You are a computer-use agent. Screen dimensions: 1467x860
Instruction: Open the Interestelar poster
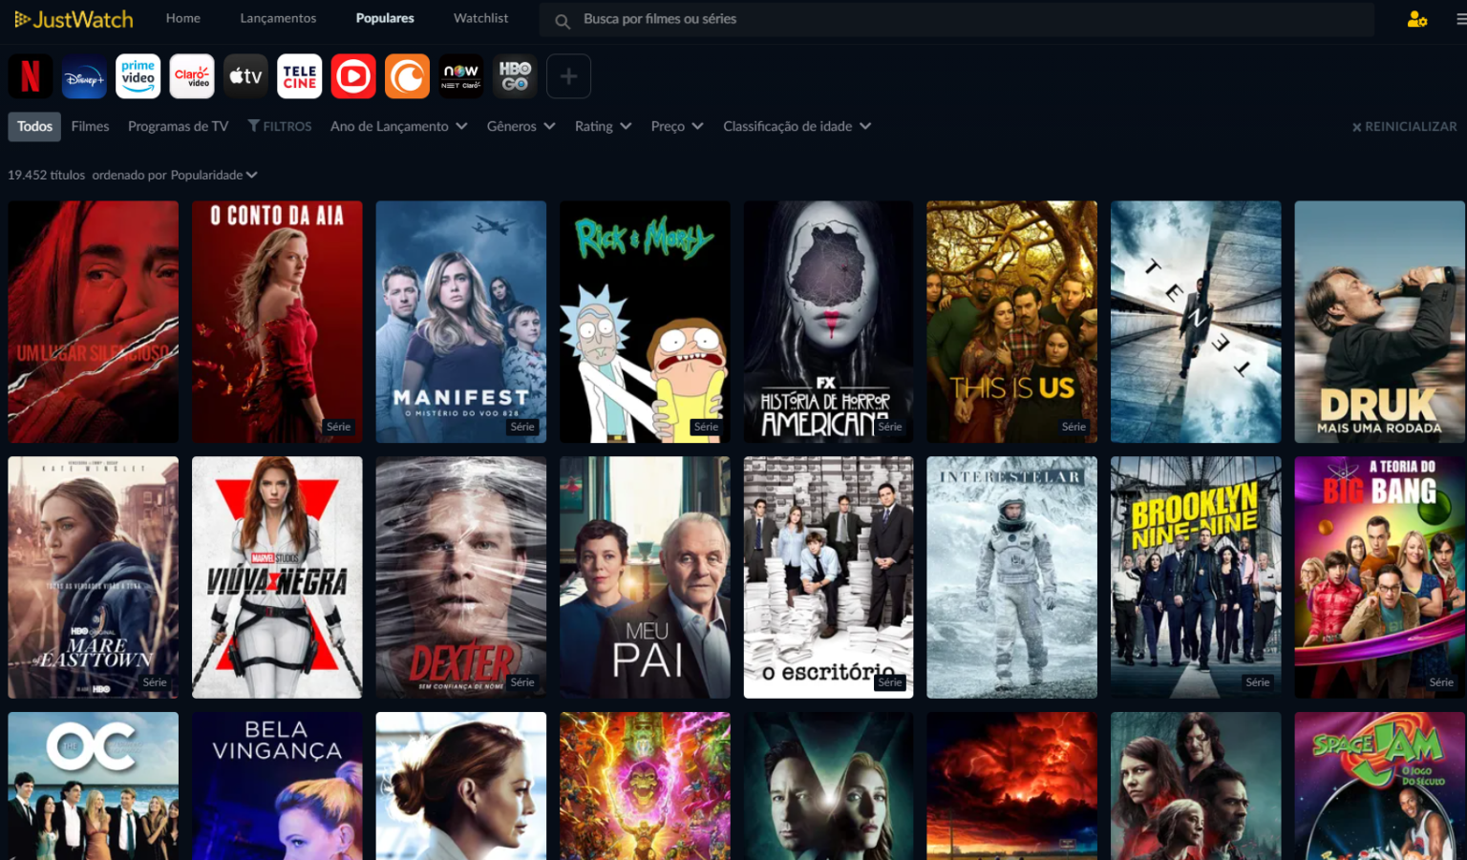click(x=1011, y=577)
